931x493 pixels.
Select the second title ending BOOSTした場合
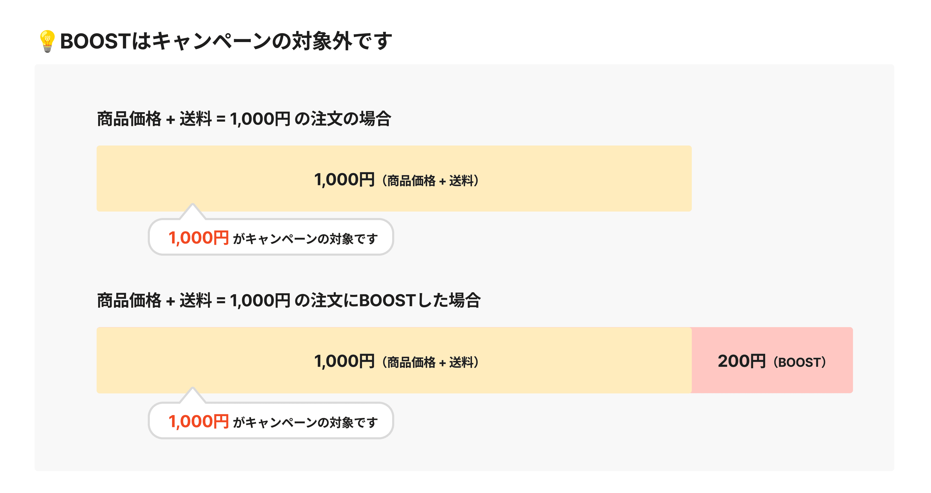click(x=289, y=300)
